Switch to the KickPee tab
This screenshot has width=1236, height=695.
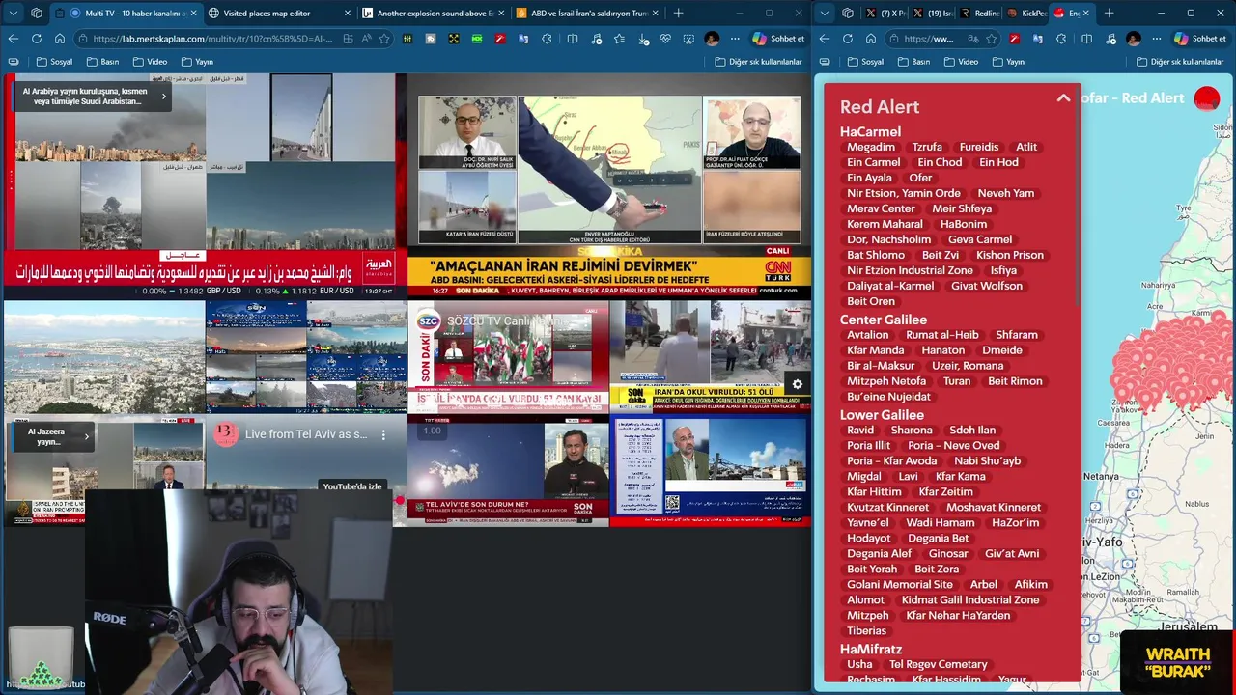coord(1025,14)
